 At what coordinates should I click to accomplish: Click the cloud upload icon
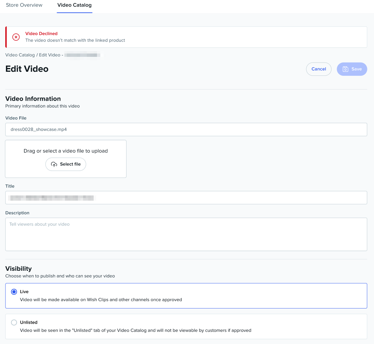point(54,164)
